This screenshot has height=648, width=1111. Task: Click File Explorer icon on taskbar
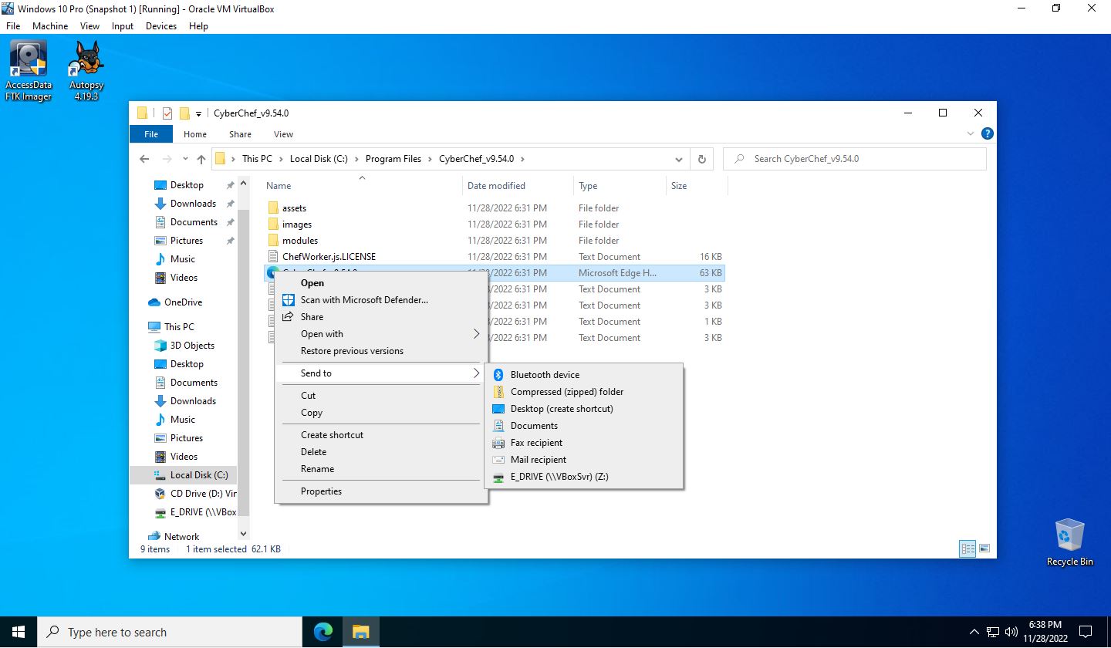[360, 632]
